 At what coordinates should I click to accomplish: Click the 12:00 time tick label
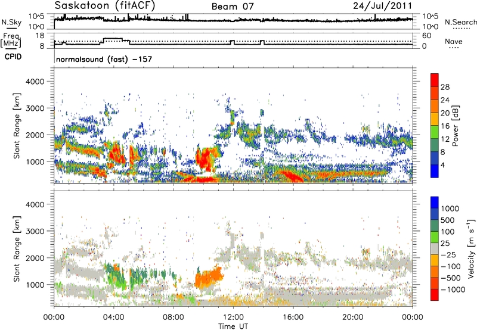233,317
